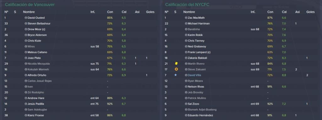Click info icon beside Alfredo Ortuño
Screen dimensions: 322x120
pyautogui.click(x=26, y=75)
